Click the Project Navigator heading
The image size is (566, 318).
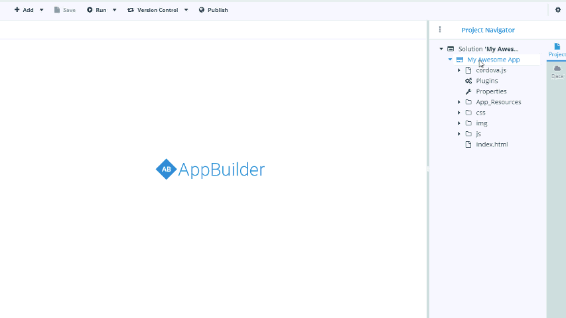(x=488, y=30)
